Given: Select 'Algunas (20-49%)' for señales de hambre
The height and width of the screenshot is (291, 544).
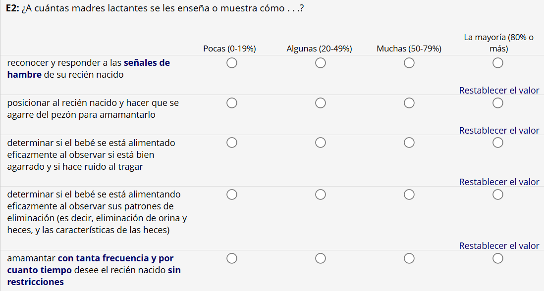Looking at the screenshot, I should pos(321,63).
